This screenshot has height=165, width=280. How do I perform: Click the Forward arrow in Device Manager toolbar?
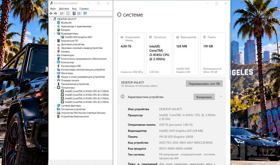coord(55,13)
